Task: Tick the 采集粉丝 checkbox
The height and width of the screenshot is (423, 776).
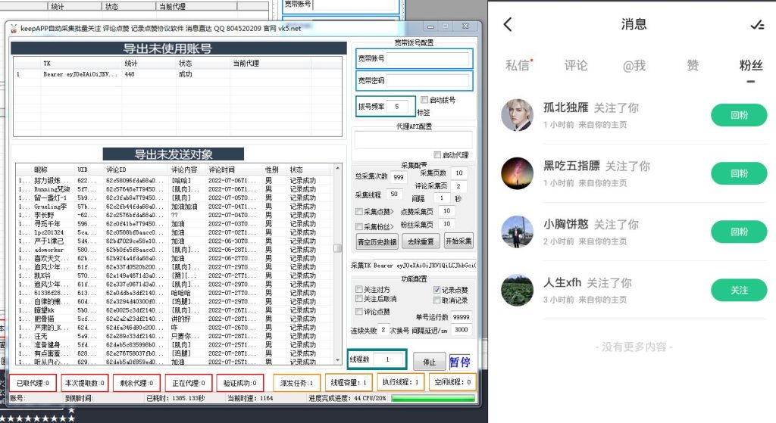Action: (359, 226)
